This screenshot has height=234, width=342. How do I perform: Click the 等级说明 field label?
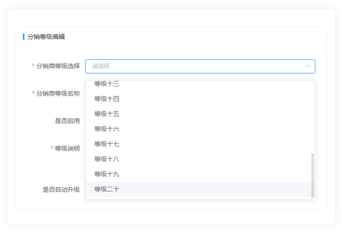[x=67, y=149]
